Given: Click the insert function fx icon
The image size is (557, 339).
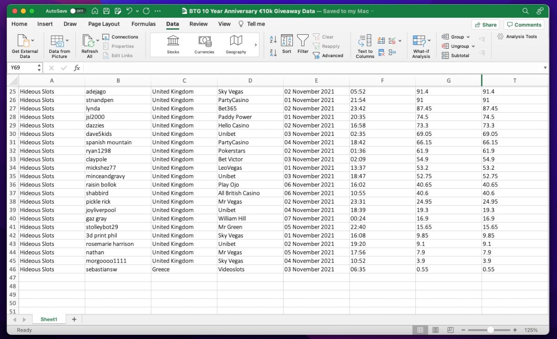Looking at the screenshot, I should pos(77,68).
